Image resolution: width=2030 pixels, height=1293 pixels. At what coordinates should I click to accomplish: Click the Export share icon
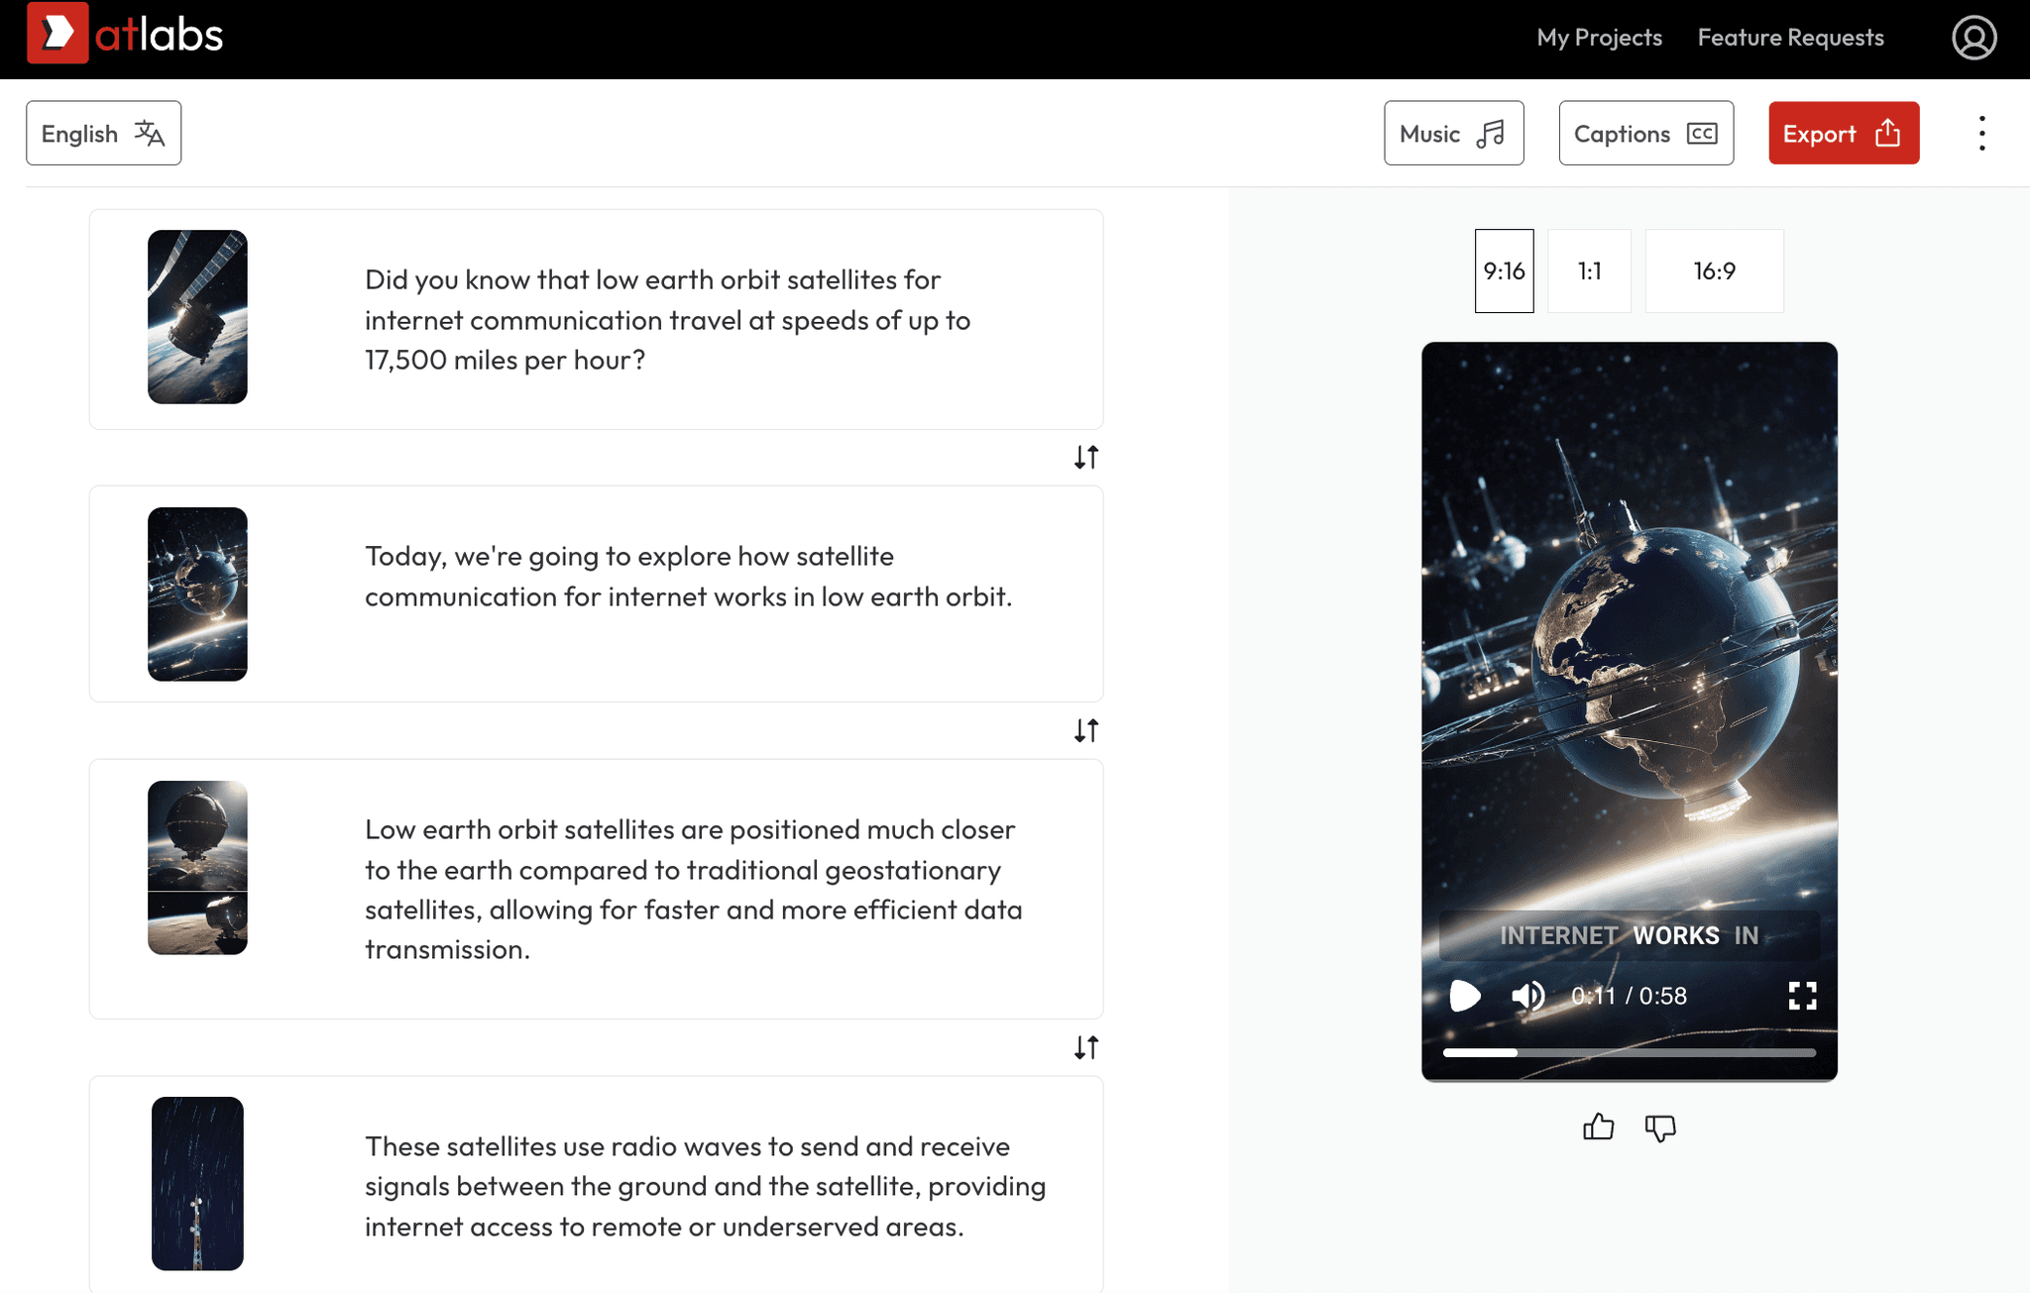(x=1886, y=132)
